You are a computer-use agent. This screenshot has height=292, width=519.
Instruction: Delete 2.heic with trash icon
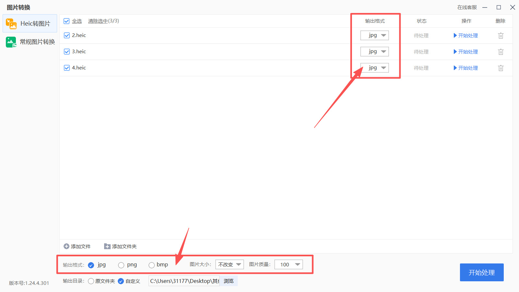click(x=501, y=36)
